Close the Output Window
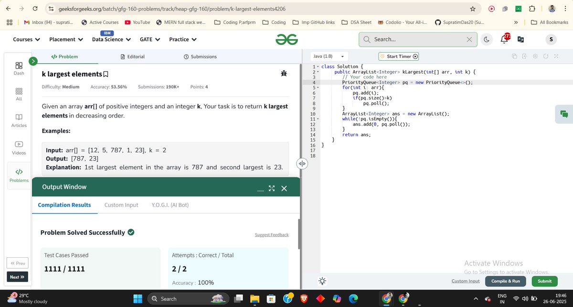Screen dimensions: 573x307 tap(284, 189)
